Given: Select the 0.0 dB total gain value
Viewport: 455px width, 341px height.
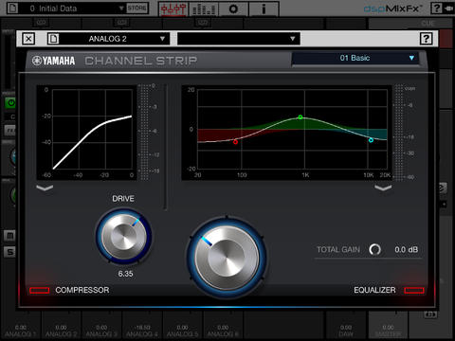Looking at the screenshot, I should point(406,250).
